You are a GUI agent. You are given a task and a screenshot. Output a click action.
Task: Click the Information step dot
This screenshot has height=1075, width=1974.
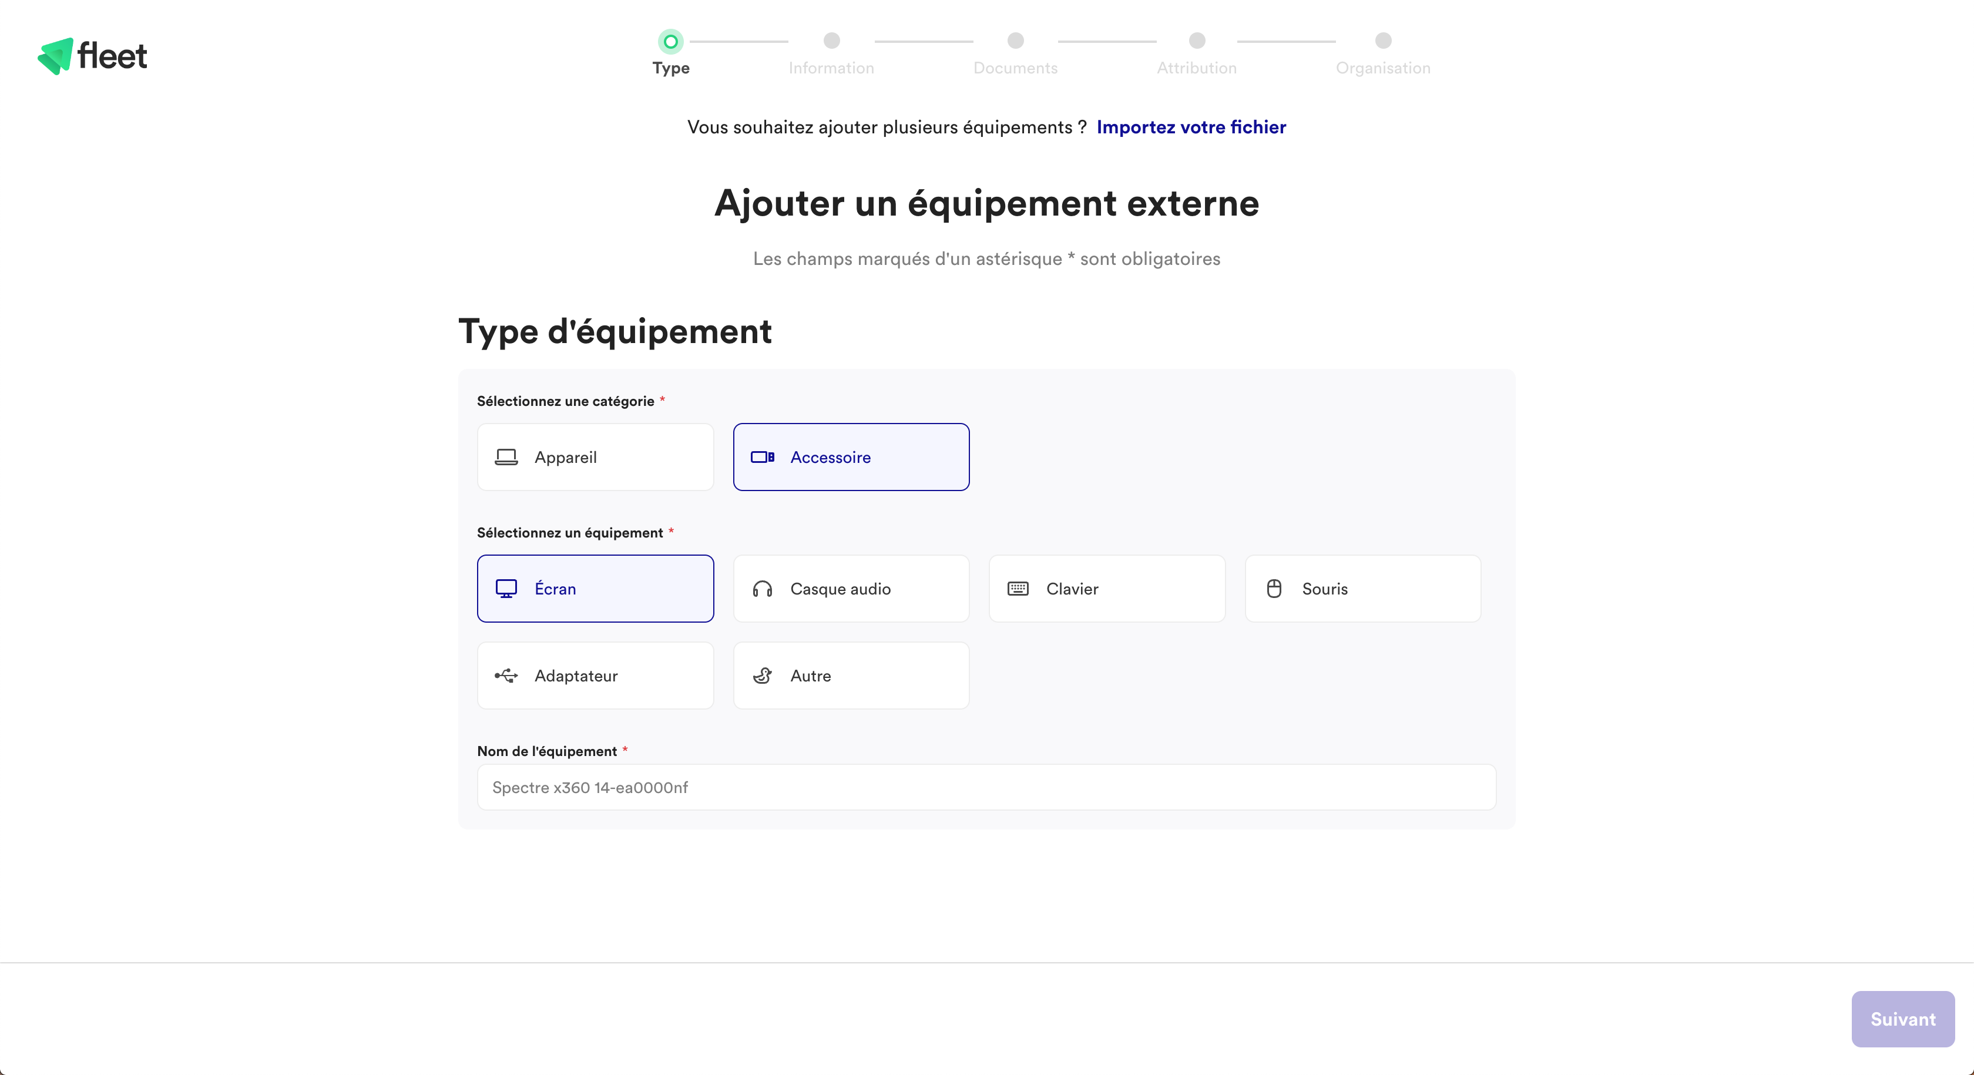(x=831, y=41)
